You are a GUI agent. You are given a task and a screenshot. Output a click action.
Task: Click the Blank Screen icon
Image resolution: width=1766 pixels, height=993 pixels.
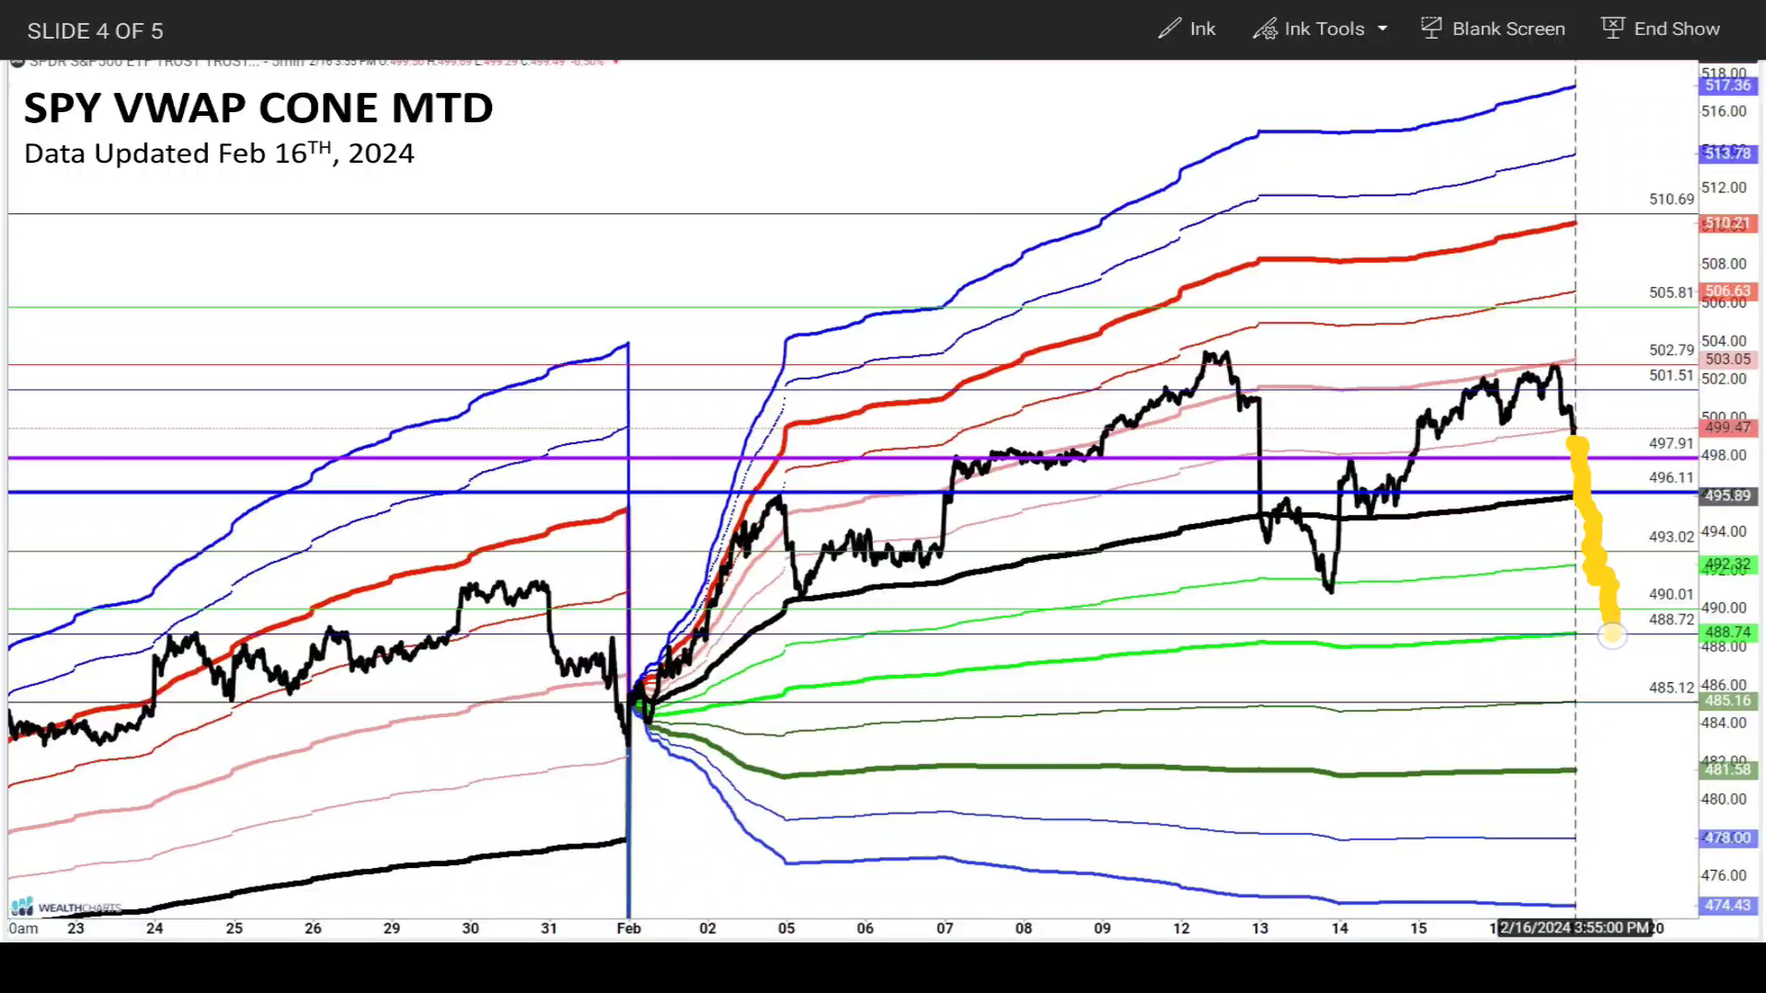[x=1431, y=28]
